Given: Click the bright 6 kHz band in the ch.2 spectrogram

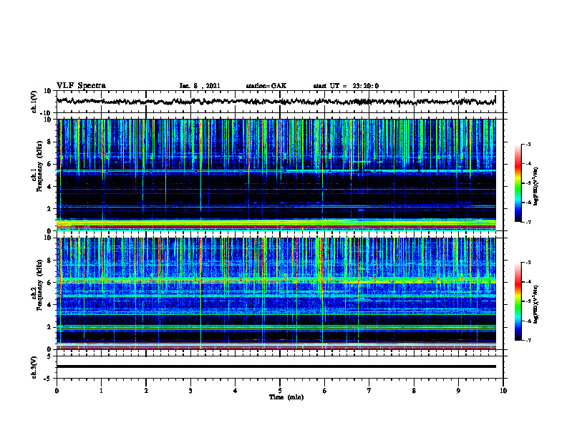Looking at the screenshot, I should (276, 280).
